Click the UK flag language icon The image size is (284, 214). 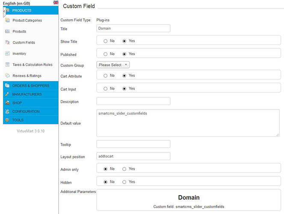click(x=56, y=3)
